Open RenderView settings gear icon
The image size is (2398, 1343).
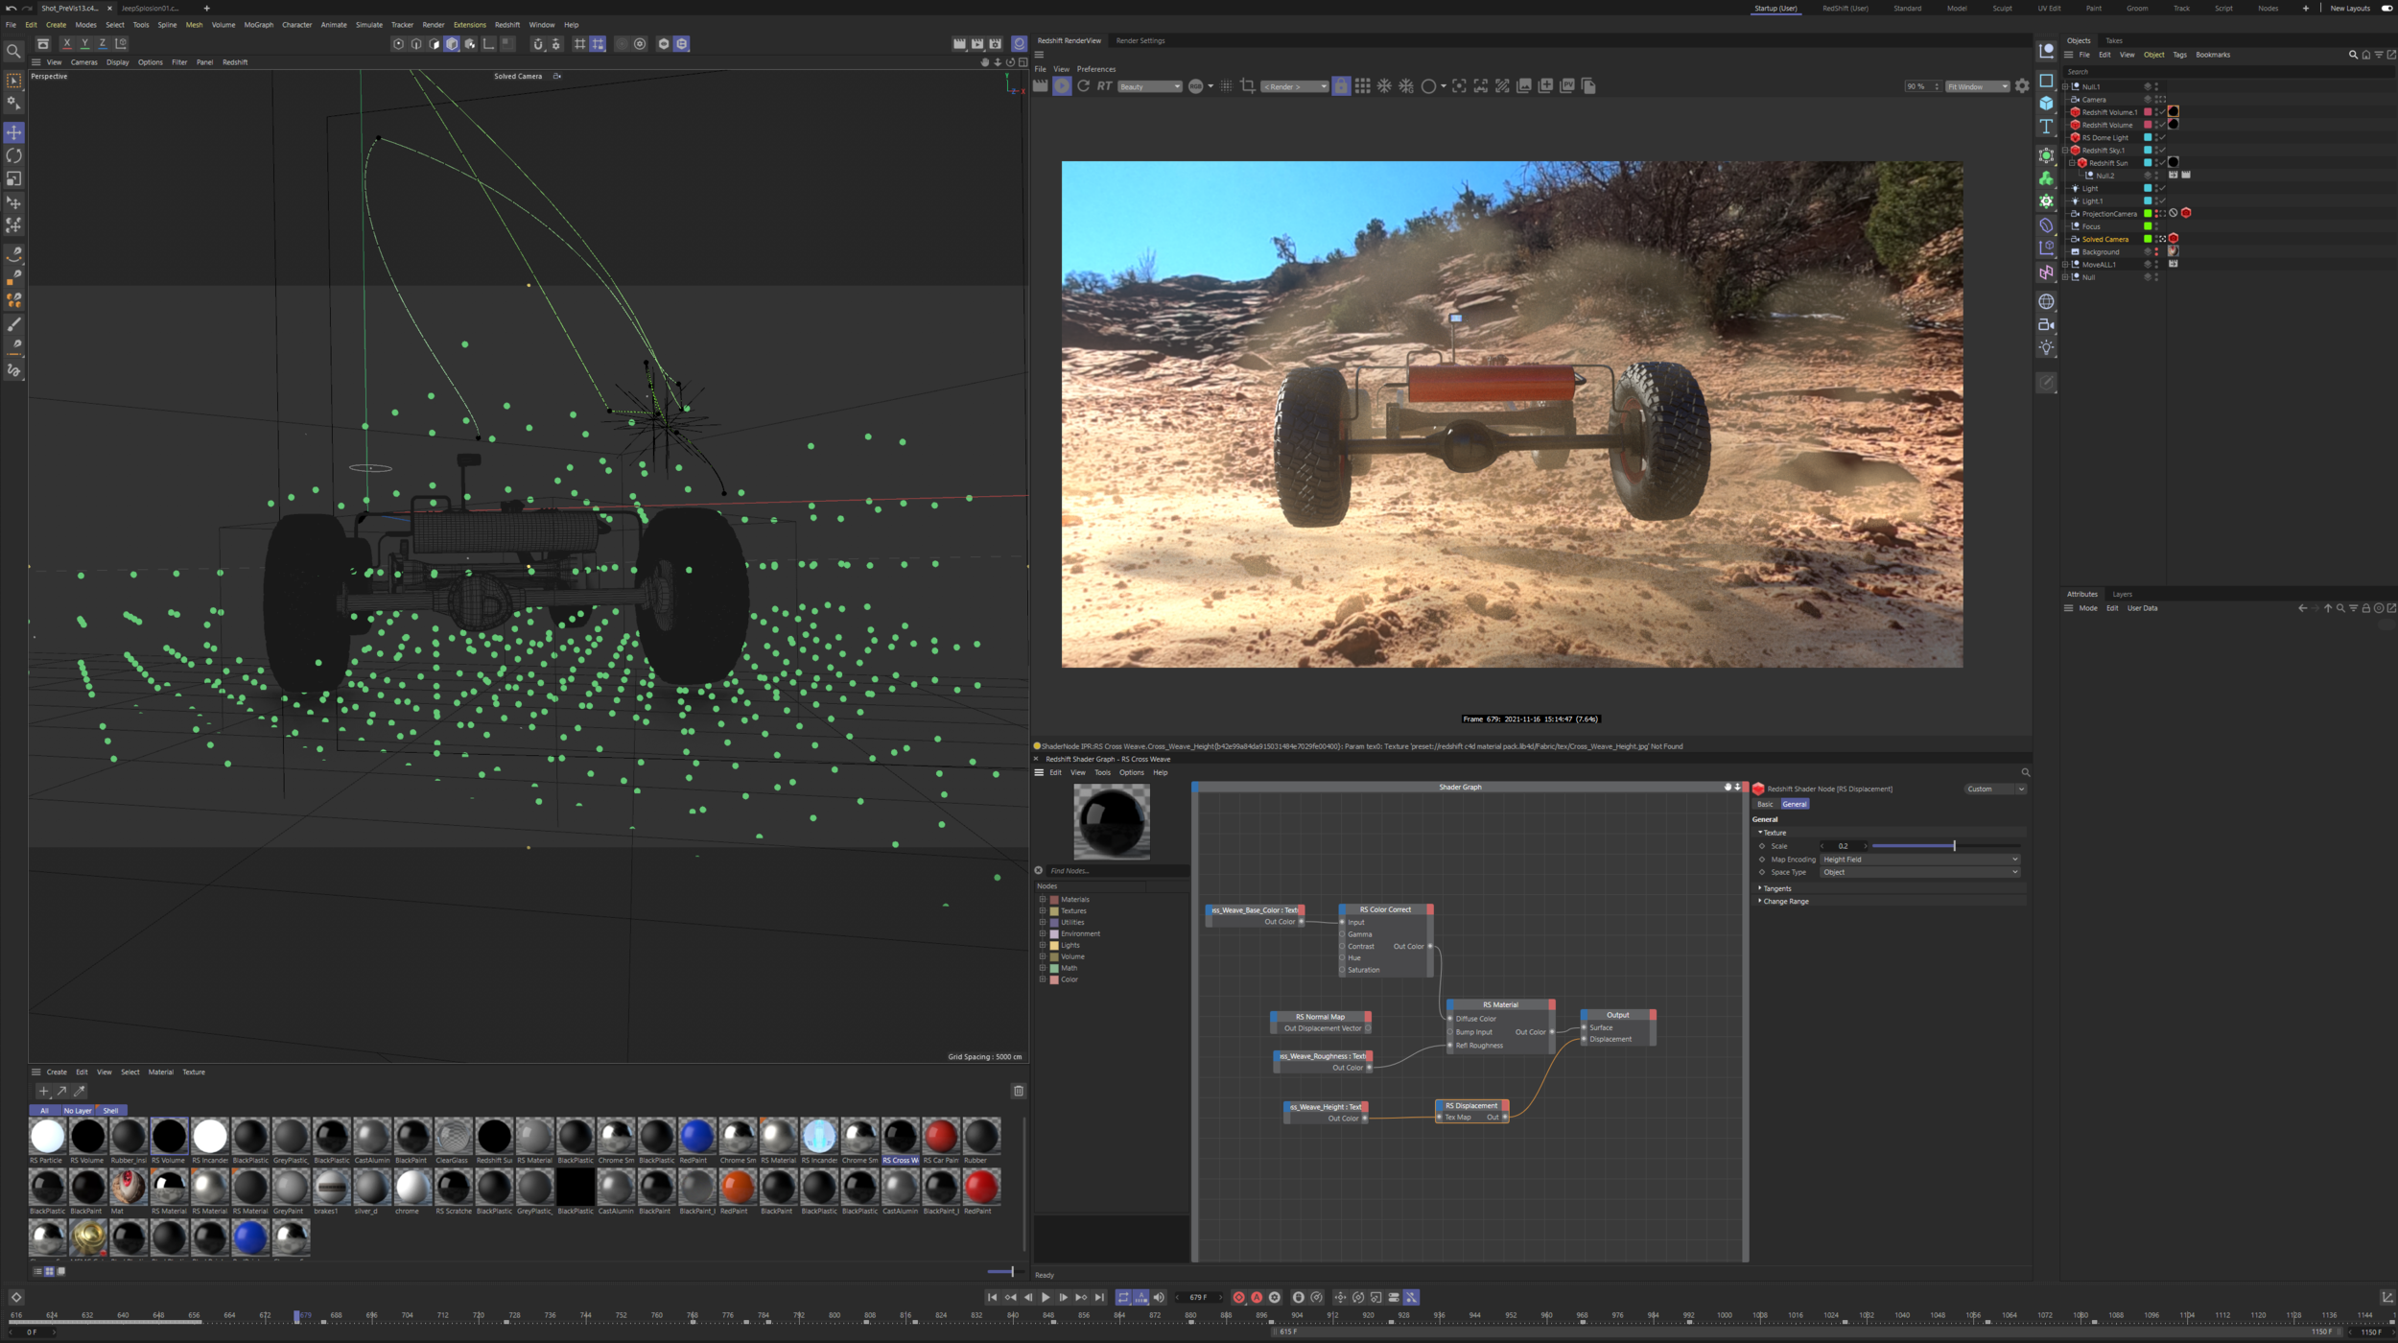pos(2022,86)
